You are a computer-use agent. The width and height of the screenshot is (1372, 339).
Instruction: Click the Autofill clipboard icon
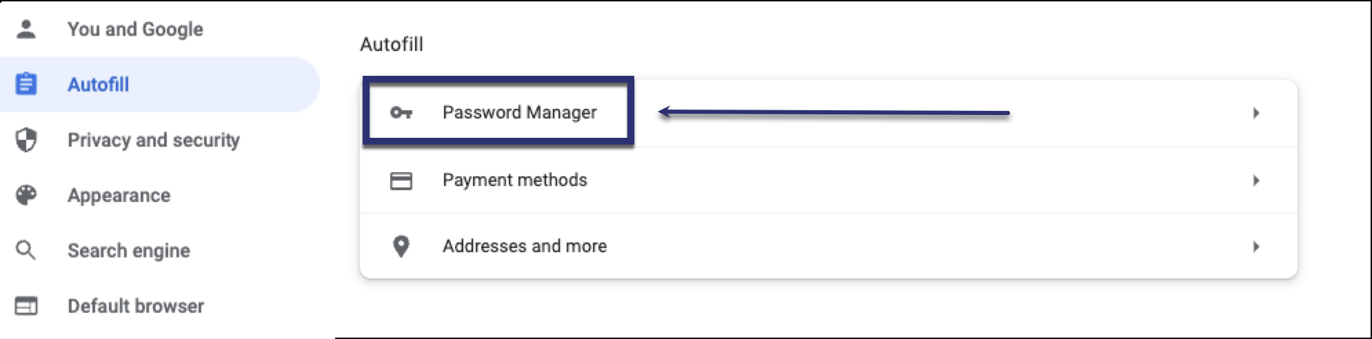26,84
